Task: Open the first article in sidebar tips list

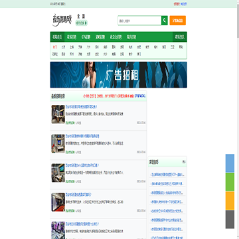Action: (167, 175)
